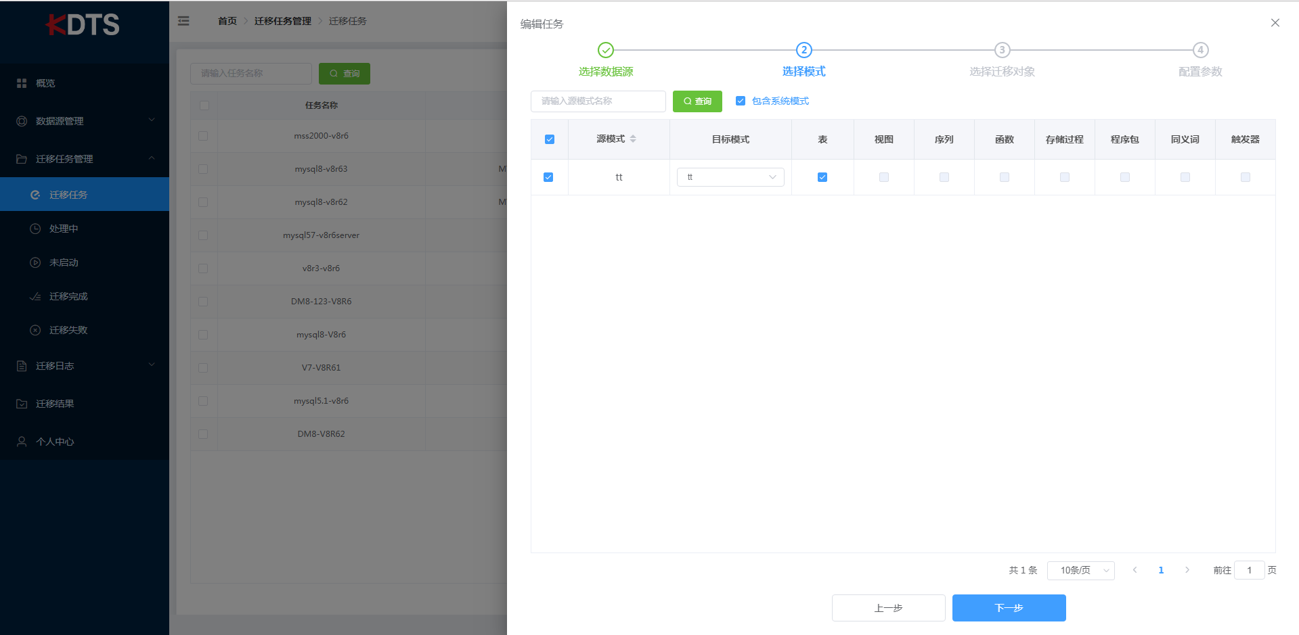Open the 数据源管理 sidebar section icon
1299x635 pixels.
(21, 120)
